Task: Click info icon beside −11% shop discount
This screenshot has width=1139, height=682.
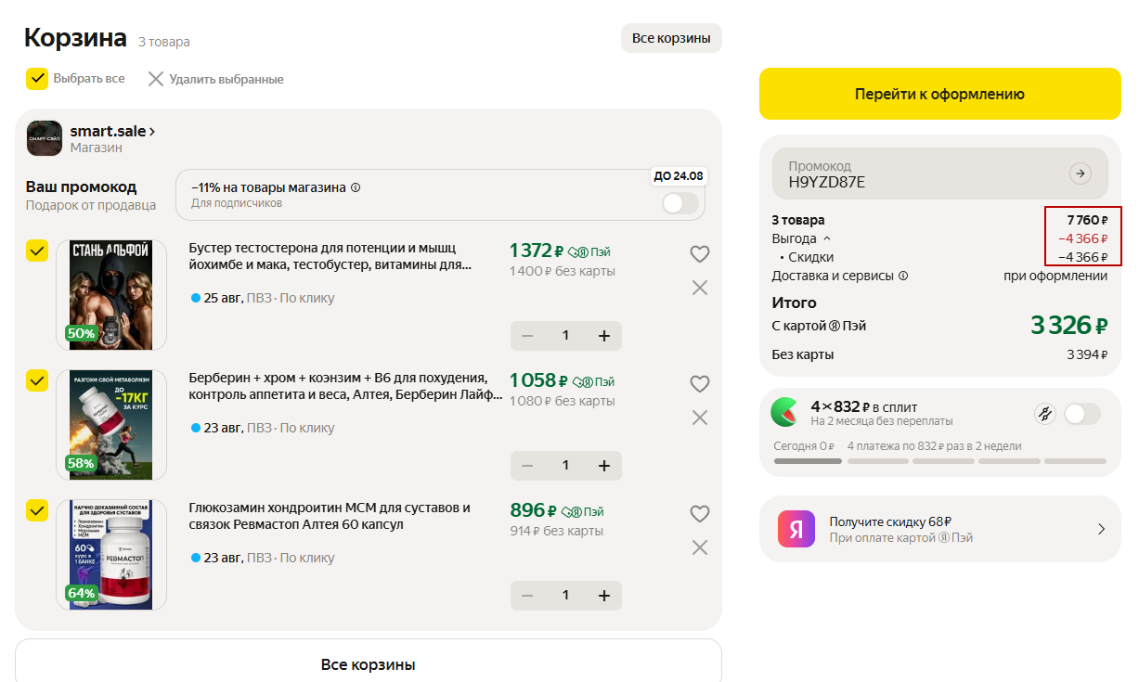Action: tap(356, 187)
